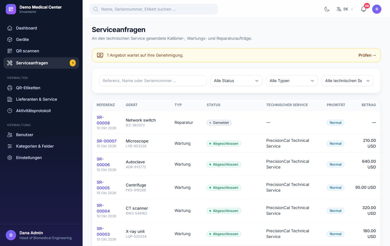Expand the Alle Status filter
390x246 pixels.
[x=236, y=81]
